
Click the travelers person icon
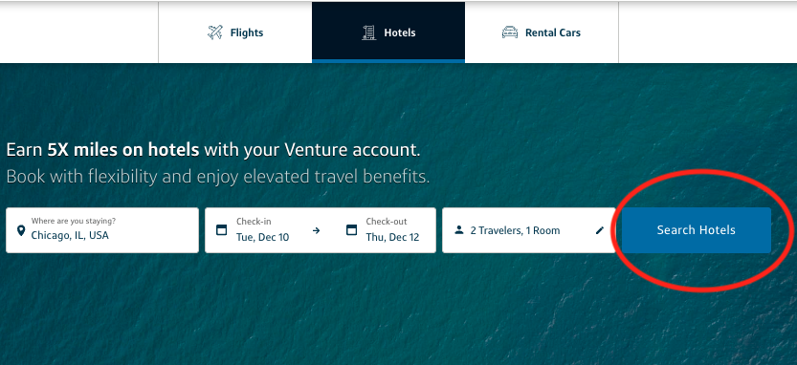459,230
